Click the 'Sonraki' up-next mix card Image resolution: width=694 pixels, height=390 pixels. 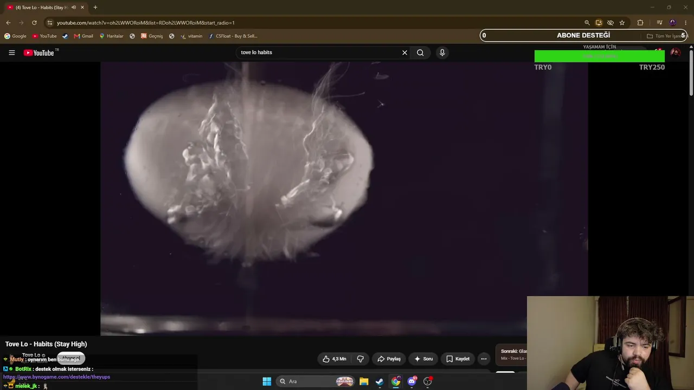point(511,355)
